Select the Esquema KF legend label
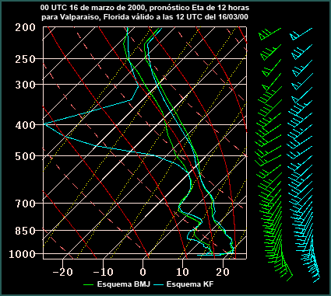Image resolution: width=331 pixels, height=296 pixels. 190,284
